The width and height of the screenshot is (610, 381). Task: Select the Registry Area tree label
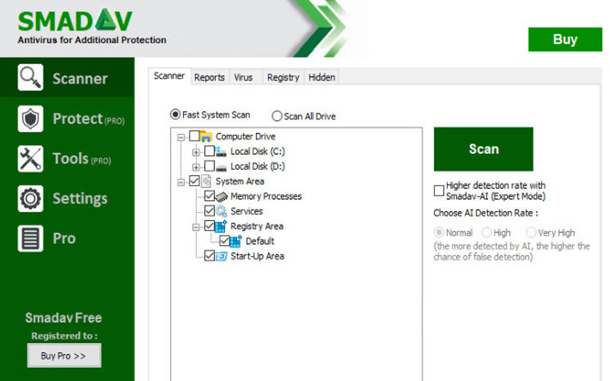tap(257, 226)
